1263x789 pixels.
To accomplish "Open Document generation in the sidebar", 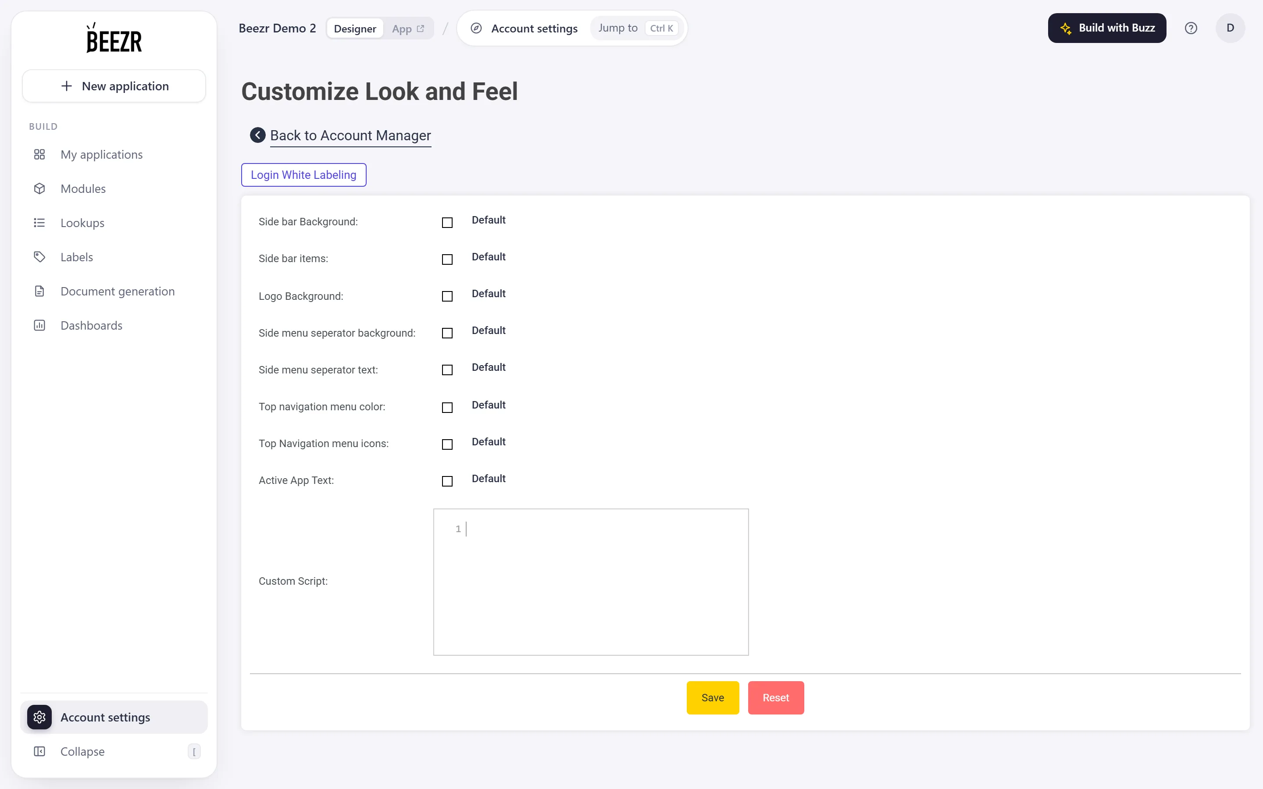I will click(114, 291).
